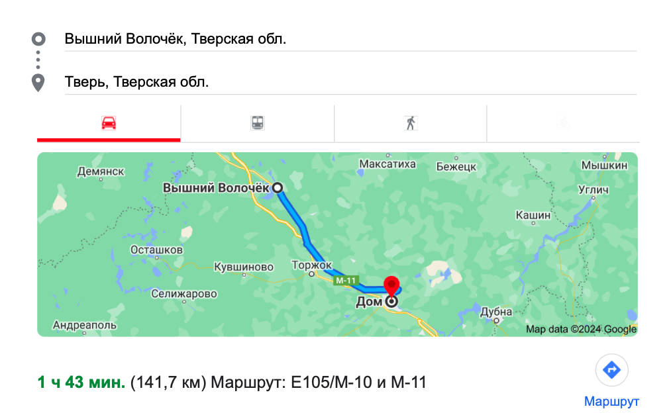Viewport: 669px width, 415px height.
Task: Select the driving (car) travel mode tab
Action: [109, 123]
